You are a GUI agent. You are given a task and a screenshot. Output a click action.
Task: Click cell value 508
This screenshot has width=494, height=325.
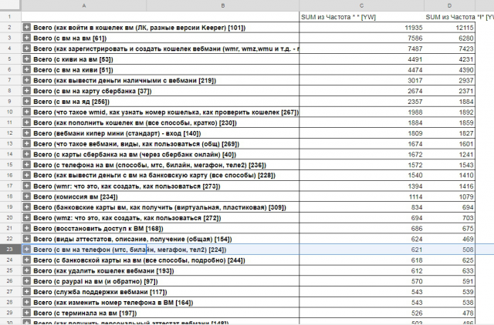click(x=468, y=250)
